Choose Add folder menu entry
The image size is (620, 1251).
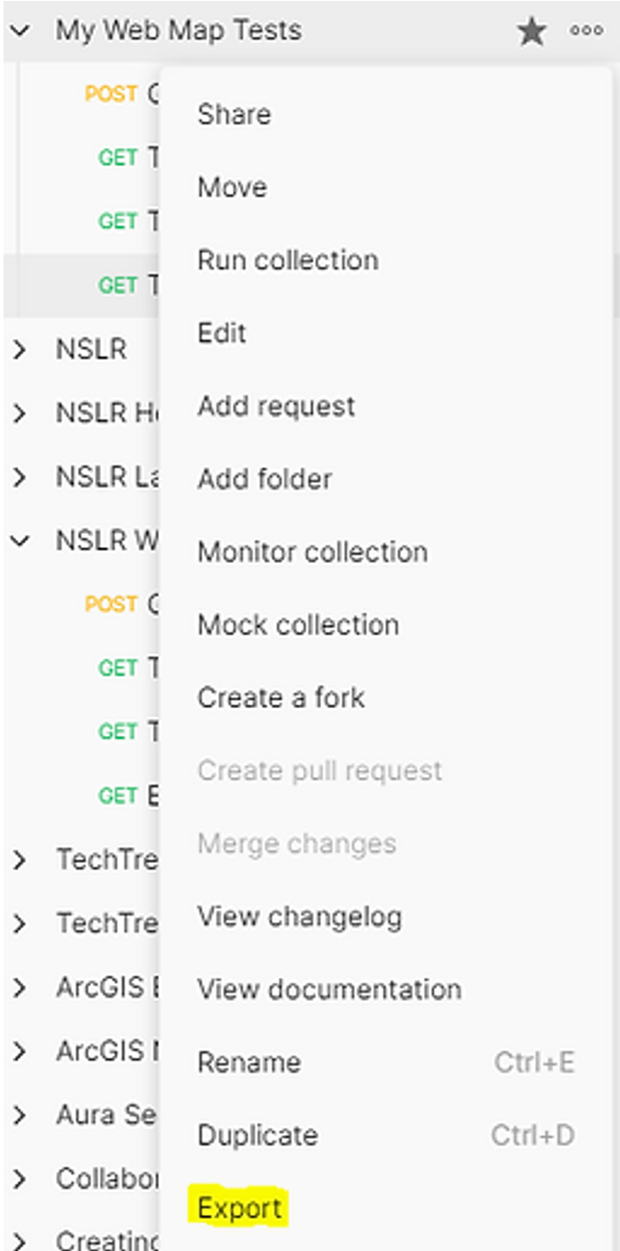[x=265, y=479]
